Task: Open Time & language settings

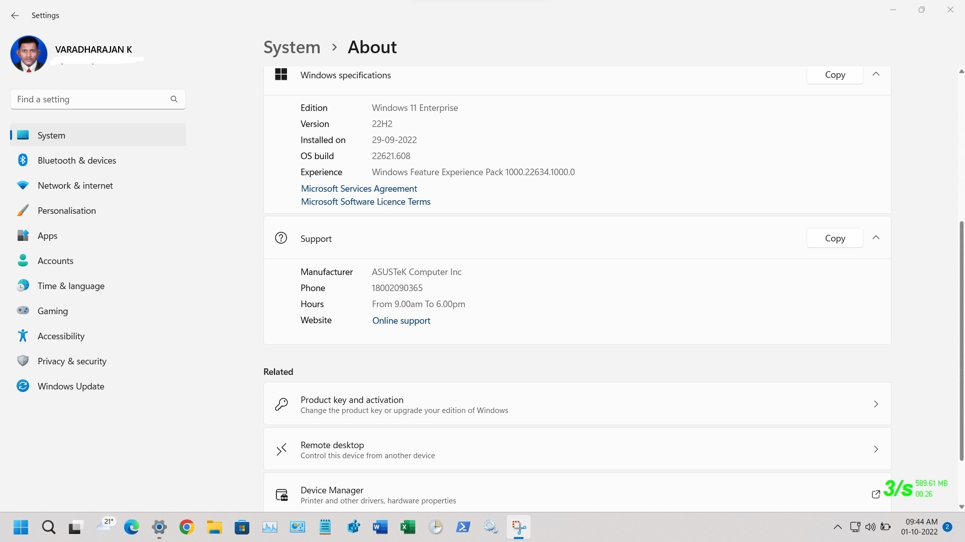Action: 71,286
